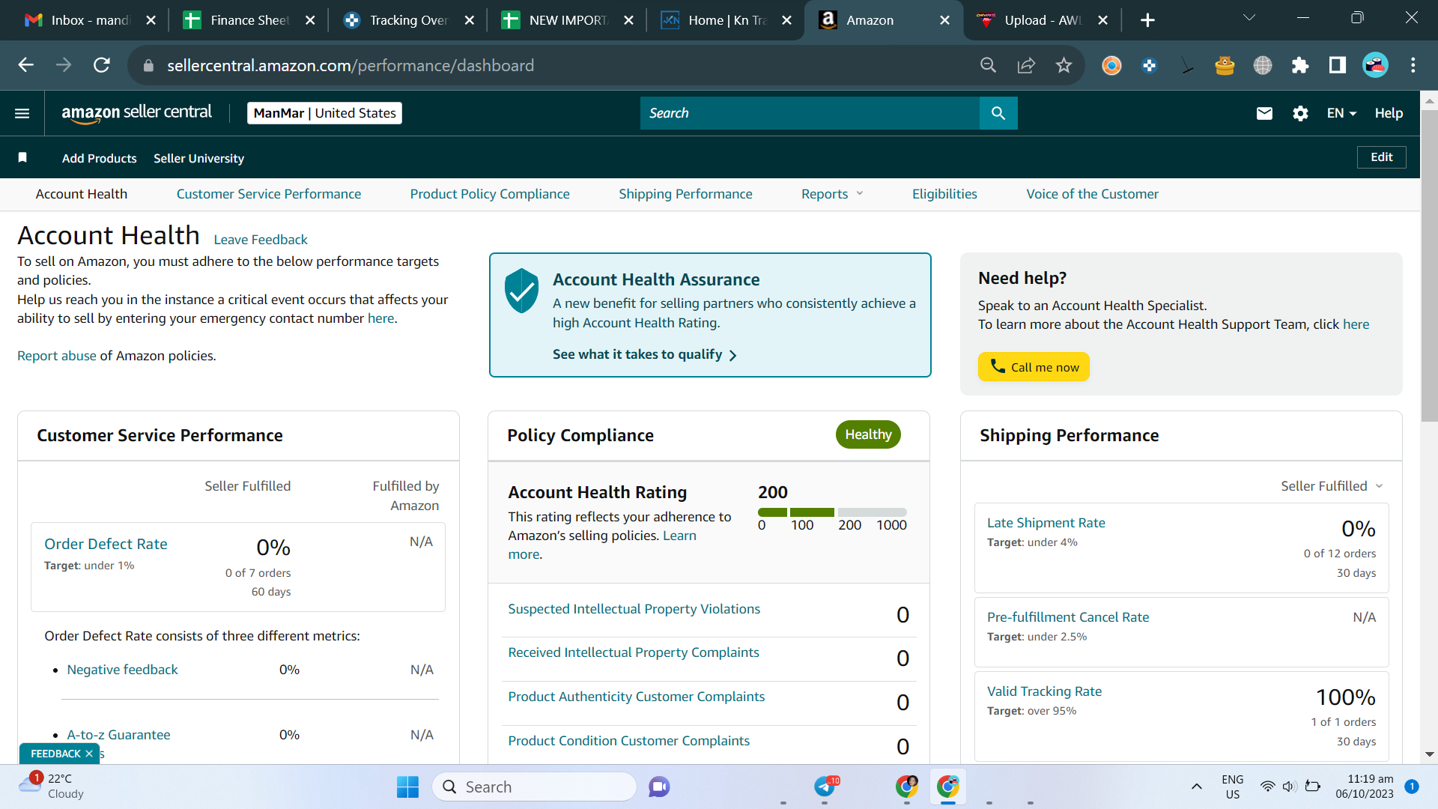Open the EN language dropdown

[x=1341, y=113]
